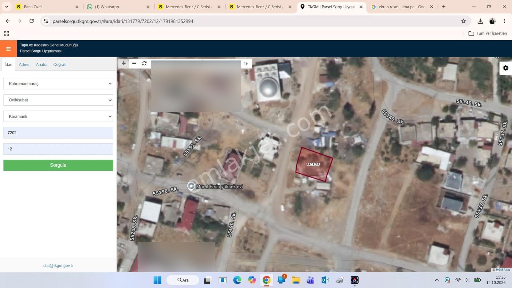
Task: Click the browser address bar URL
Action: pyautogui.click(x=123, y=21)
